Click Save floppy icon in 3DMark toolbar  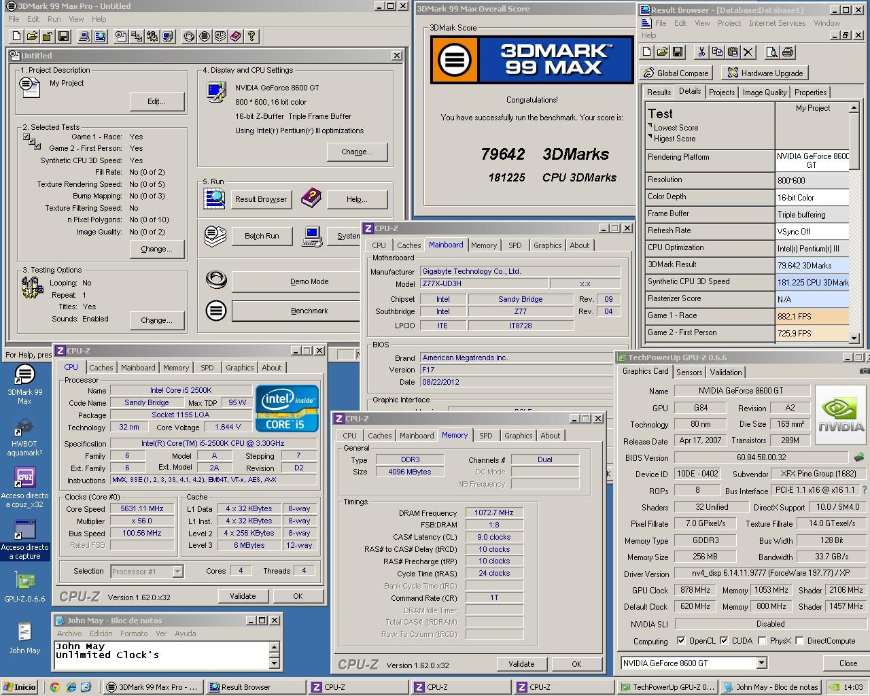pos(63,36)
